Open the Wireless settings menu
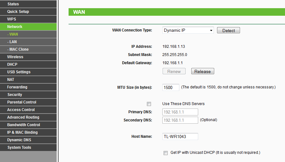This screenshot has height=162, width=285. coord(28,57)
